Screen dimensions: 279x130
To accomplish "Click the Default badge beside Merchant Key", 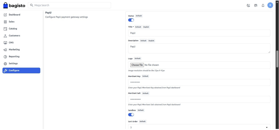I will point(145,76).
